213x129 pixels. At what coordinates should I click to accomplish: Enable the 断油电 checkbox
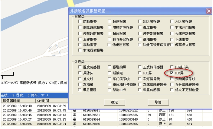(110, 73)
